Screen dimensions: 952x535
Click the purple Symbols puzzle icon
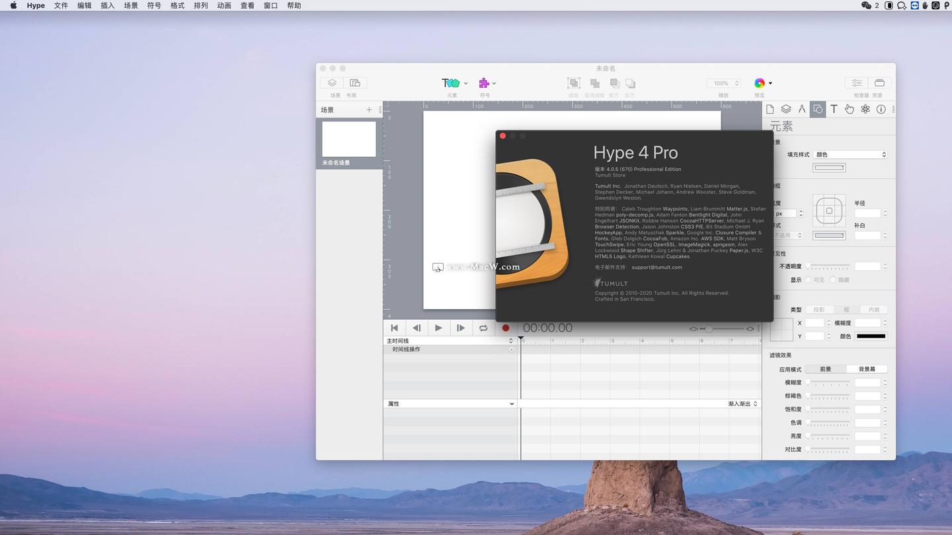pos(484,83)
